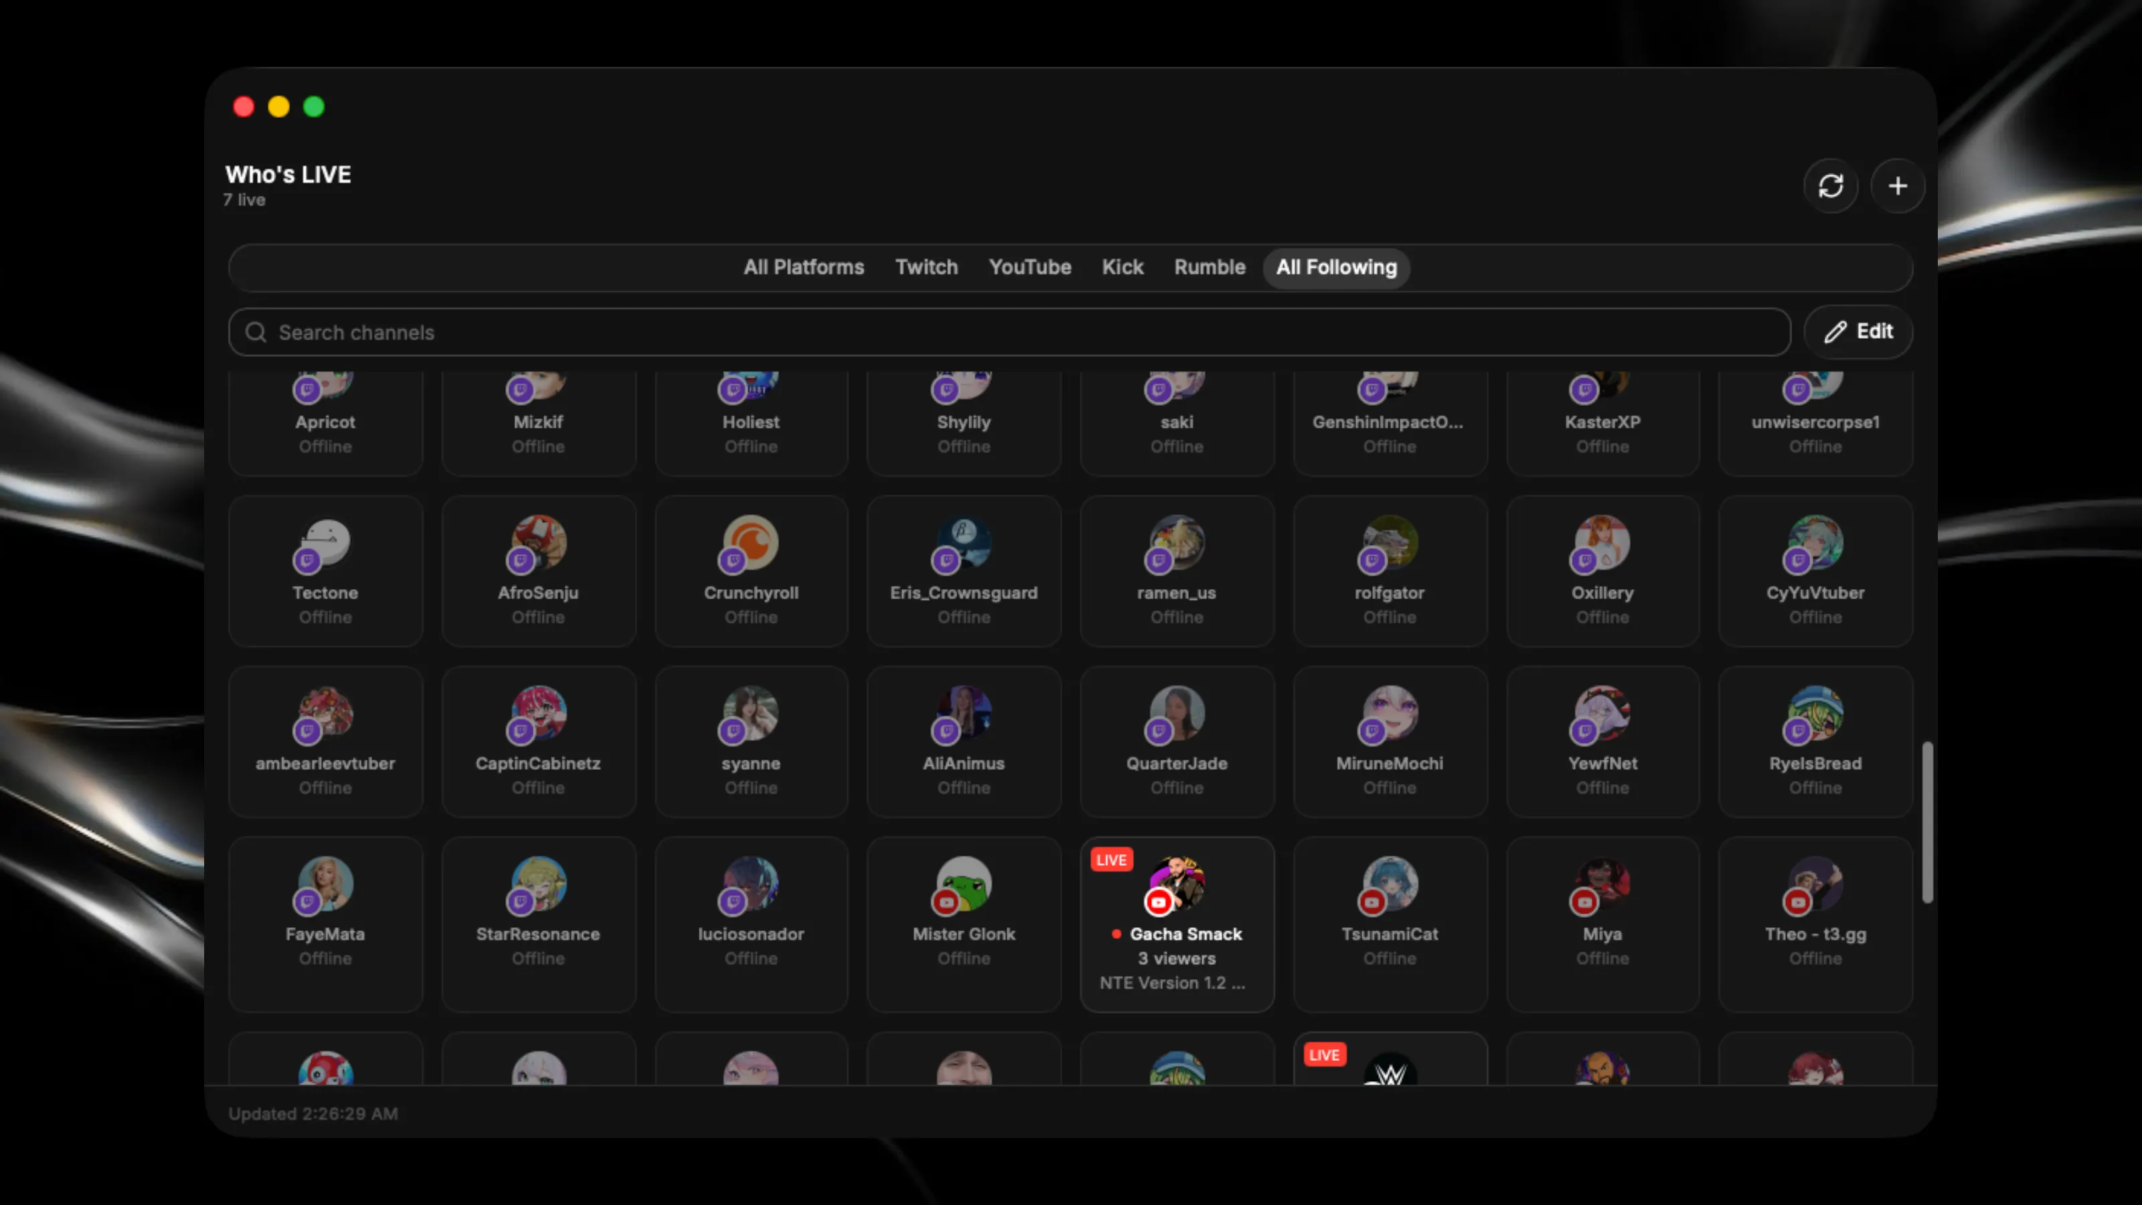This screenshot has height=1205, width=2142.
Task: Open QuarterJade channel avatar
Action: pos(1177,713)
